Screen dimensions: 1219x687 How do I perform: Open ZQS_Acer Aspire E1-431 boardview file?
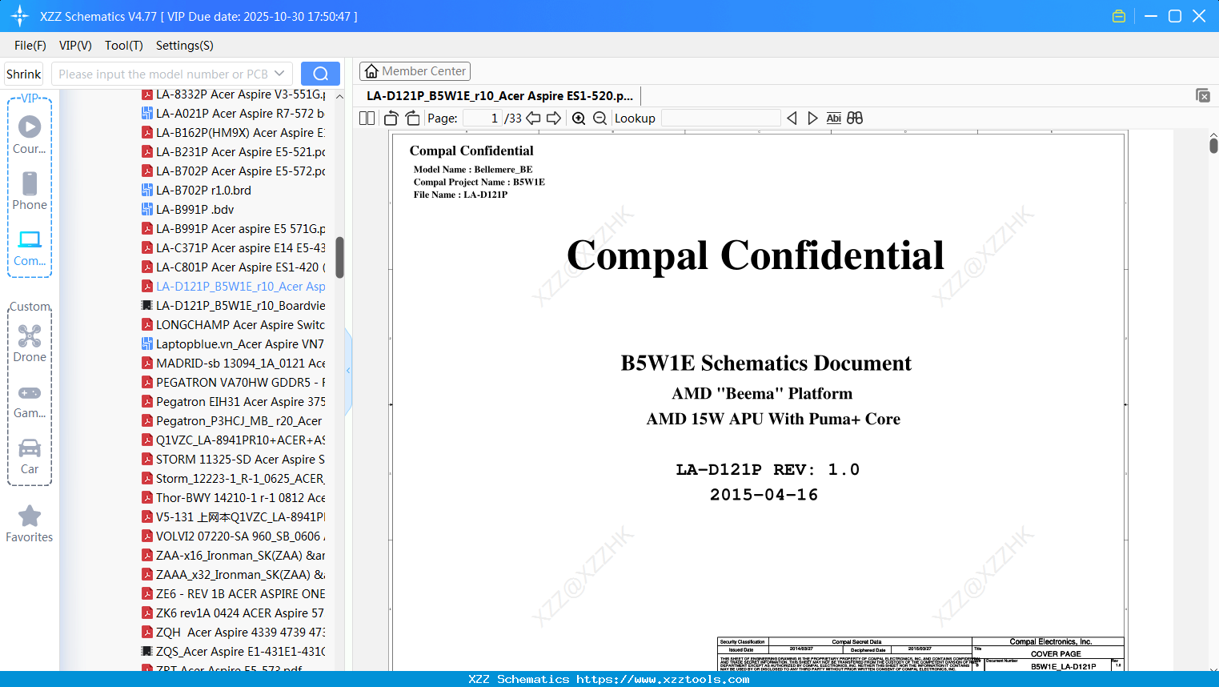240,652
